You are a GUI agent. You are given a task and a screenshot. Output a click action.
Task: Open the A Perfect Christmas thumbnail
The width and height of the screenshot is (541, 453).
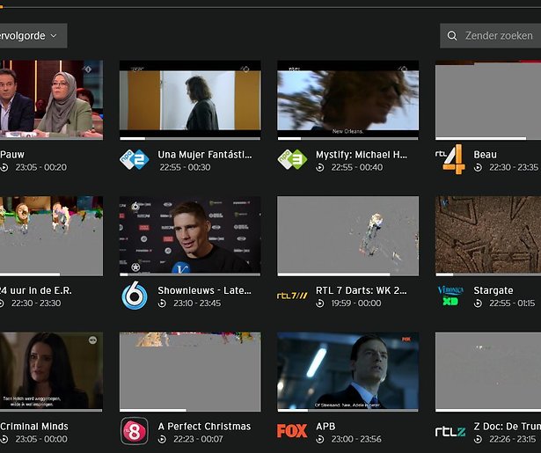tap(190, 372)
